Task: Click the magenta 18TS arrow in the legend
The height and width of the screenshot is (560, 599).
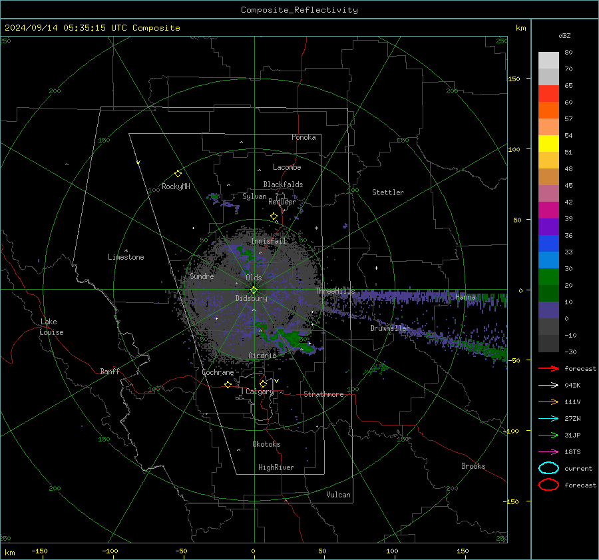Action: [548, 452]
